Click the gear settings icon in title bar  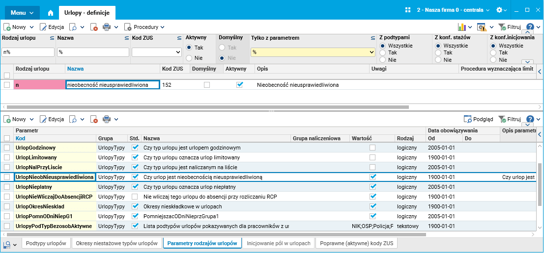click(499, 10)
